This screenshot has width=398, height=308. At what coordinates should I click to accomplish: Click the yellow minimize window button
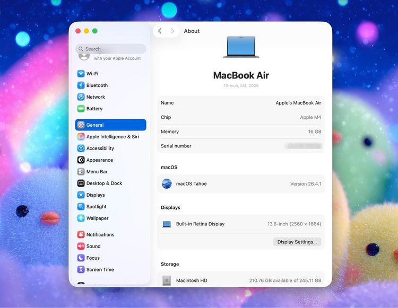click(x=86, y=31)
